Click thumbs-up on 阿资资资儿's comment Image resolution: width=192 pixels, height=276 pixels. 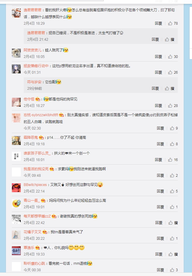click(170, 56)
